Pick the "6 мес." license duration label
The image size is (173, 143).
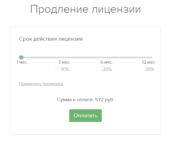(x=107, y=62)
